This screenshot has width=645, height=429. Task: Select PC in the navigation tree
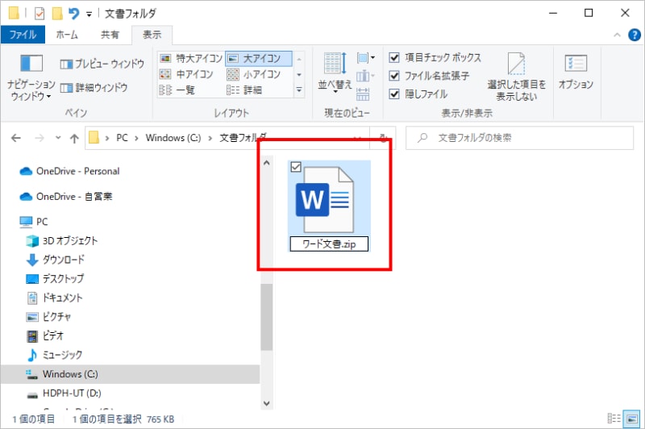[34, 222]
